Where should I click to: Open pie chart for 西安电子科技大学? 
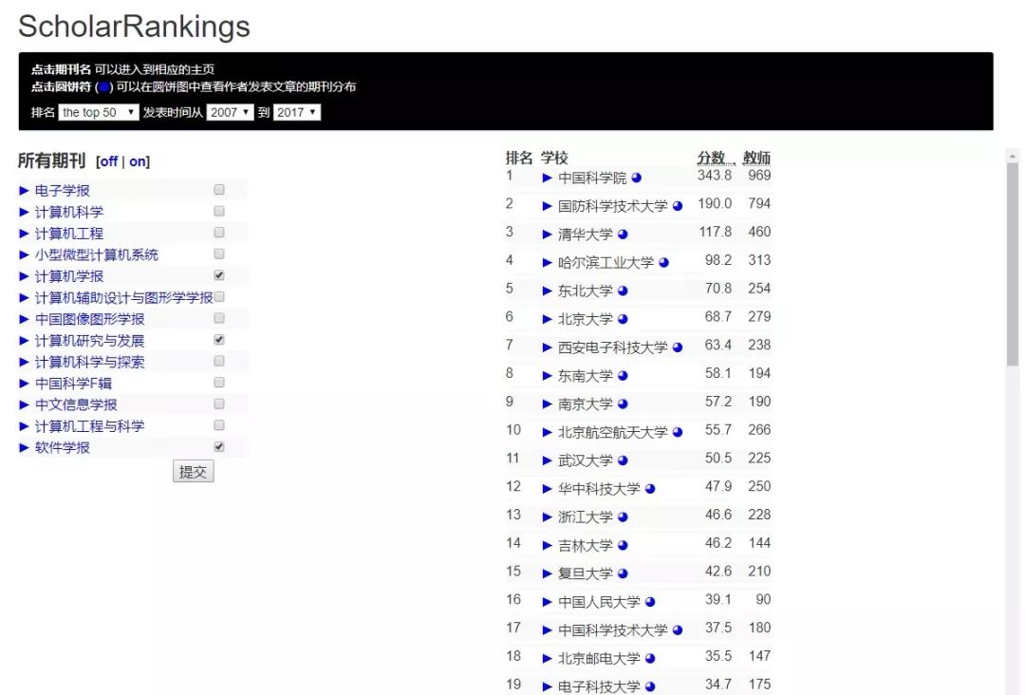click(x=678, y=347)
